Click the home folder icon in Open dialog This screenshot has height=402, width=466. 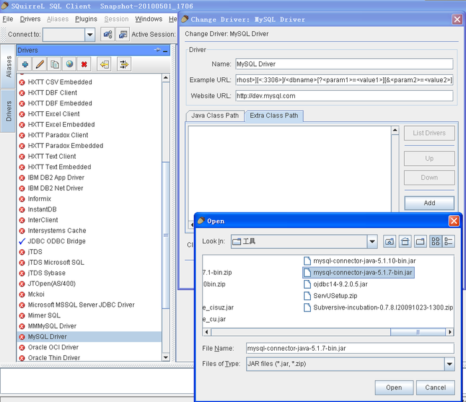point(405,241)
